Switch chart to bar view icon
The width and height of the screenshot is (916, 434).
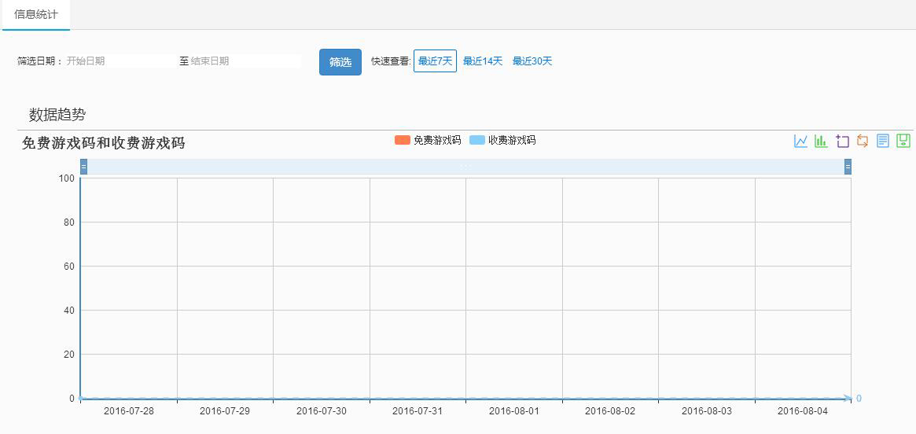click(x=821, y=142)
